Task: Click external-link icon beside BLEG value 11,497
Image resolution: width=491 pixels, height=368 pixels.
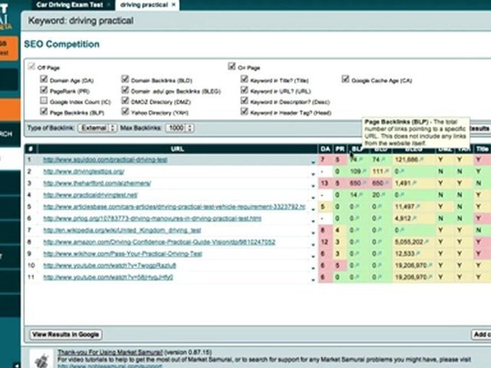Action: coord(418,206)
